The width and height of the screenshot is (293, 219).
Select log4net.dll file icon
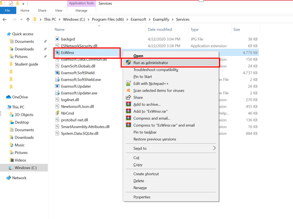(x=57, y=100)
